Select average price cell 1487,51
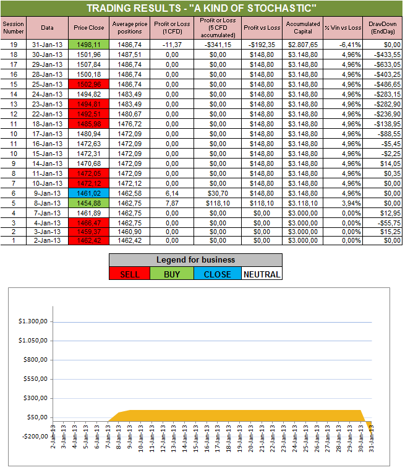The height and width of the screenshot is (475, 413). click(x=129, y=54)
